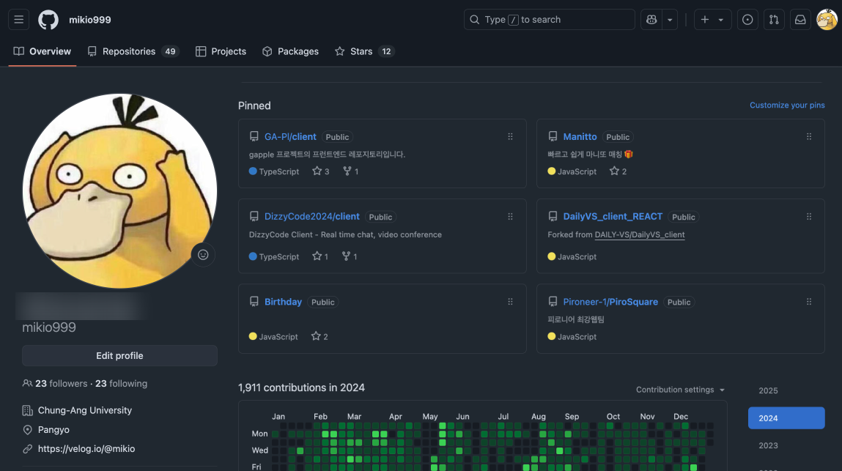Switch to the Packages tab

(x=290, y=51)
